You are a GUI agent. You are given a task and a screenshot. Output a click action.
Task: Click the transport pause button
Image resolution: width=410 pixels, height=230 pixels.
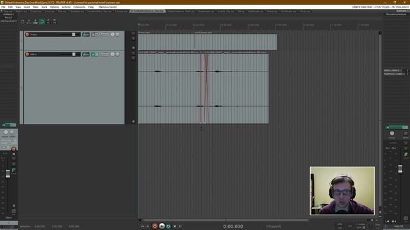pyautogui.click(x=181, y=226)
